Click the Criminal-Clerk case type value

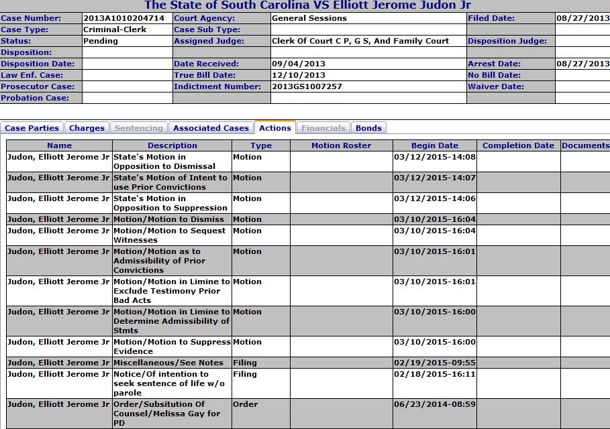115,29
